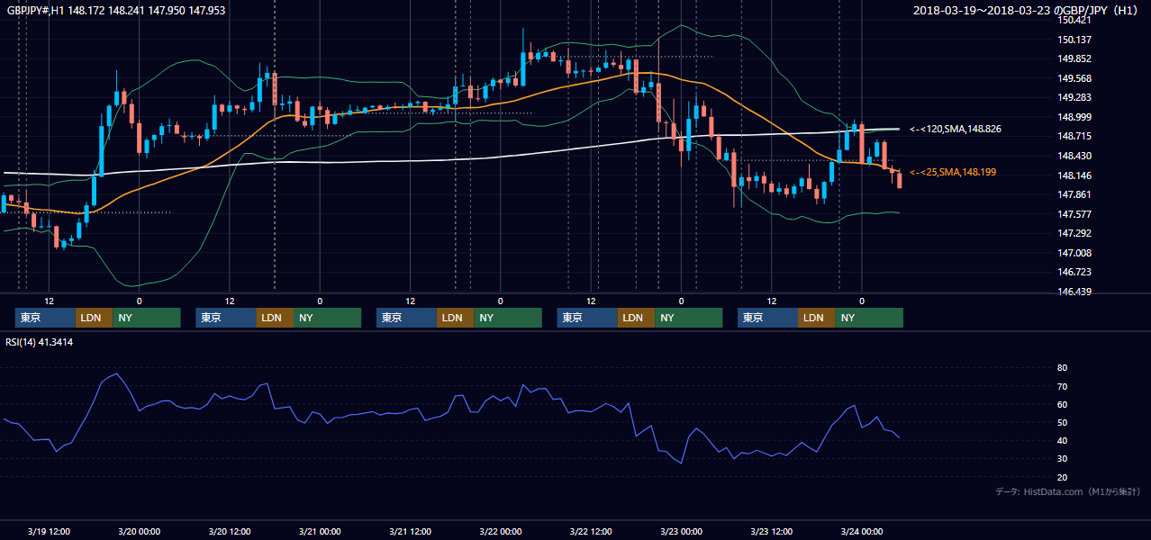
Task: Select RSI scale value 50
Action: tap(1062, 422)
